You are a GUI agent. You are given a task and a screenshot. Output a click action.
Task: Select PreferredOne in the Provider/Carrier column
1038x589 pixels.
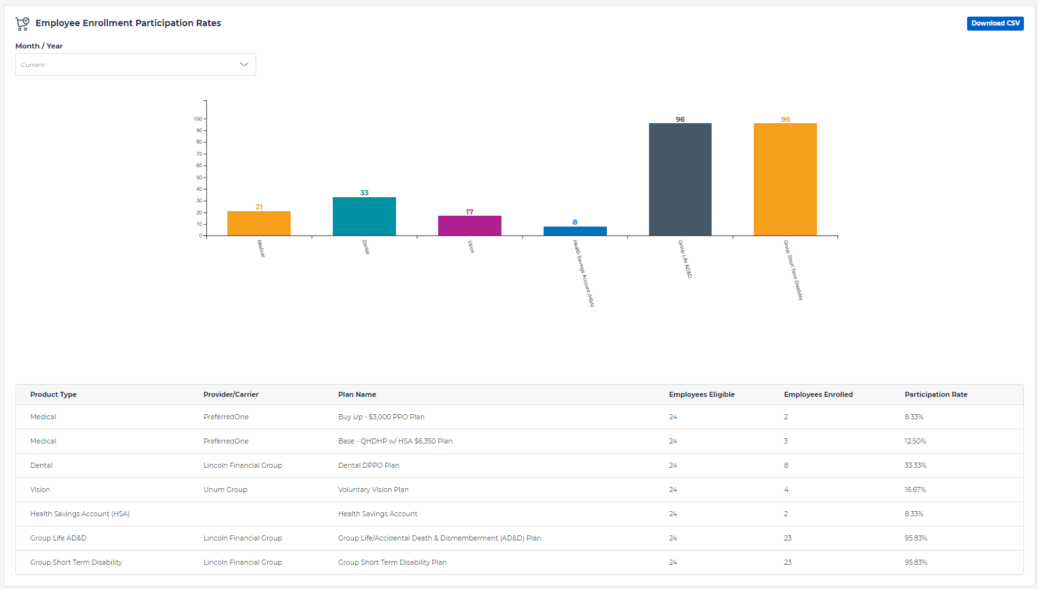(x=226, y=417)
